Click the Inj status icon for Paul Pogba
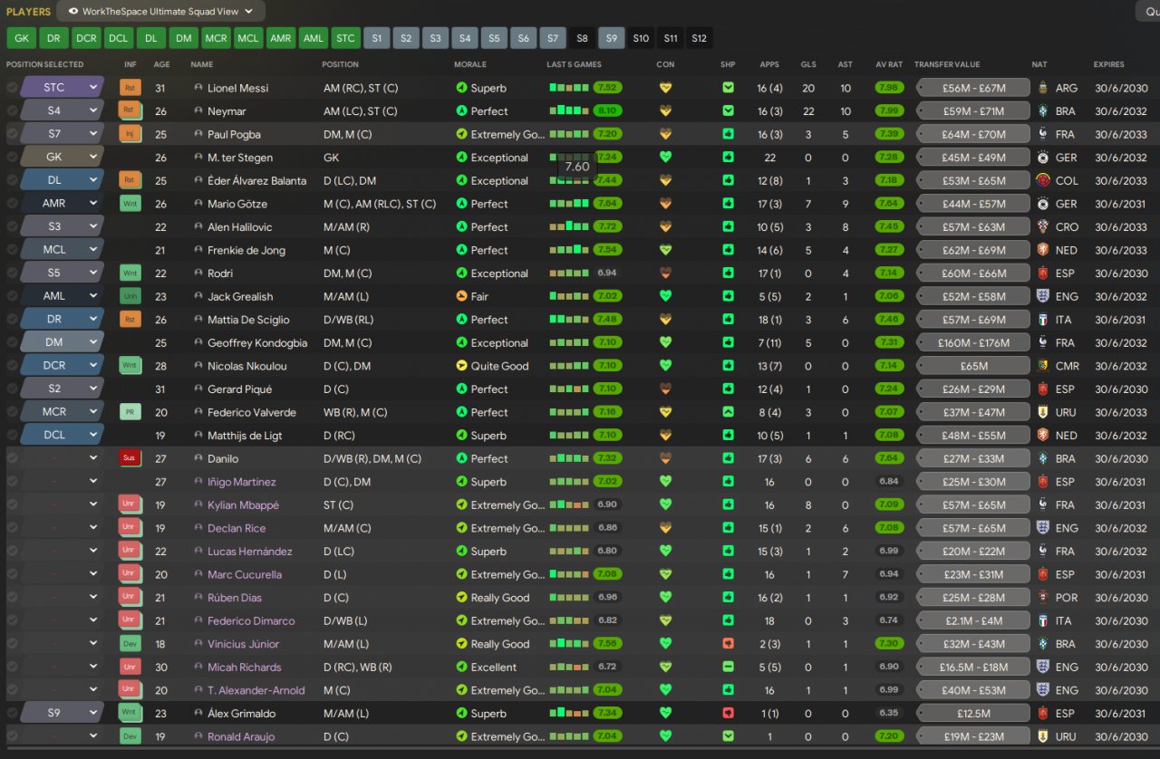The image size is (1160, 759). coord(130,134)
